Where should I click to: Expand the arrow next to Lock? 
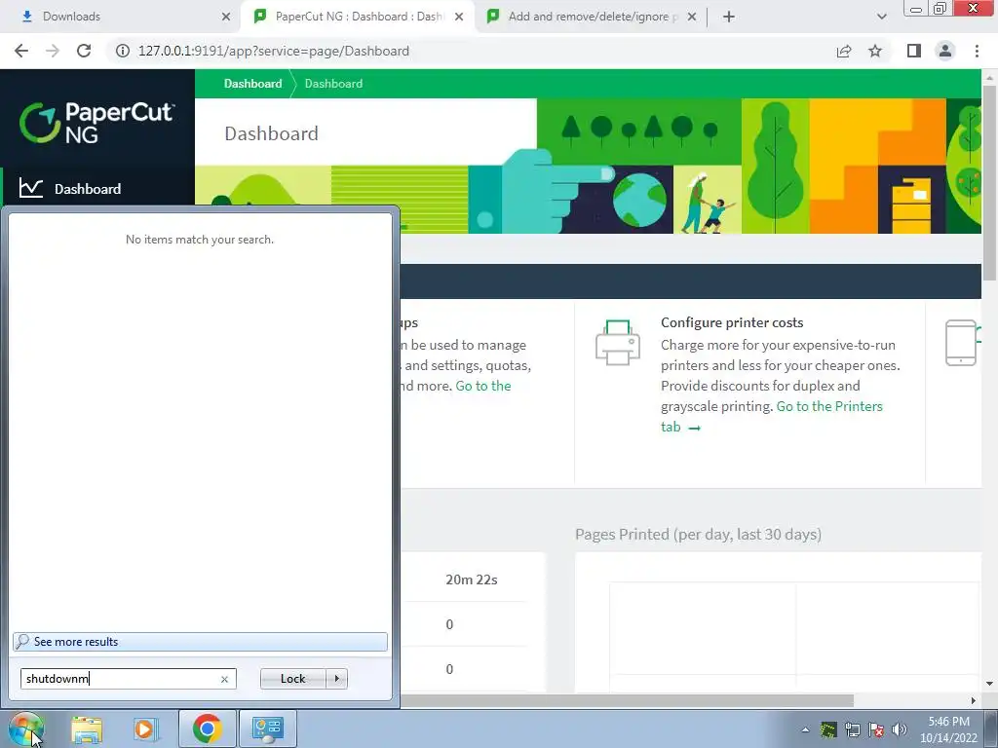point(336,679)
